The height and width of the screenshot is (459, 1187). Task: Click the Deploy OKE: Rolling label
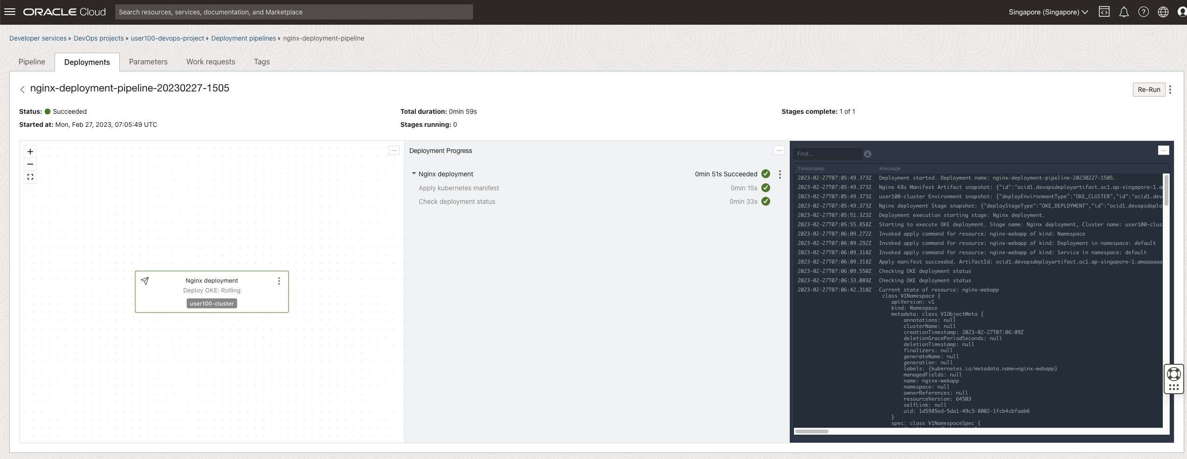[x=212, y=290]
